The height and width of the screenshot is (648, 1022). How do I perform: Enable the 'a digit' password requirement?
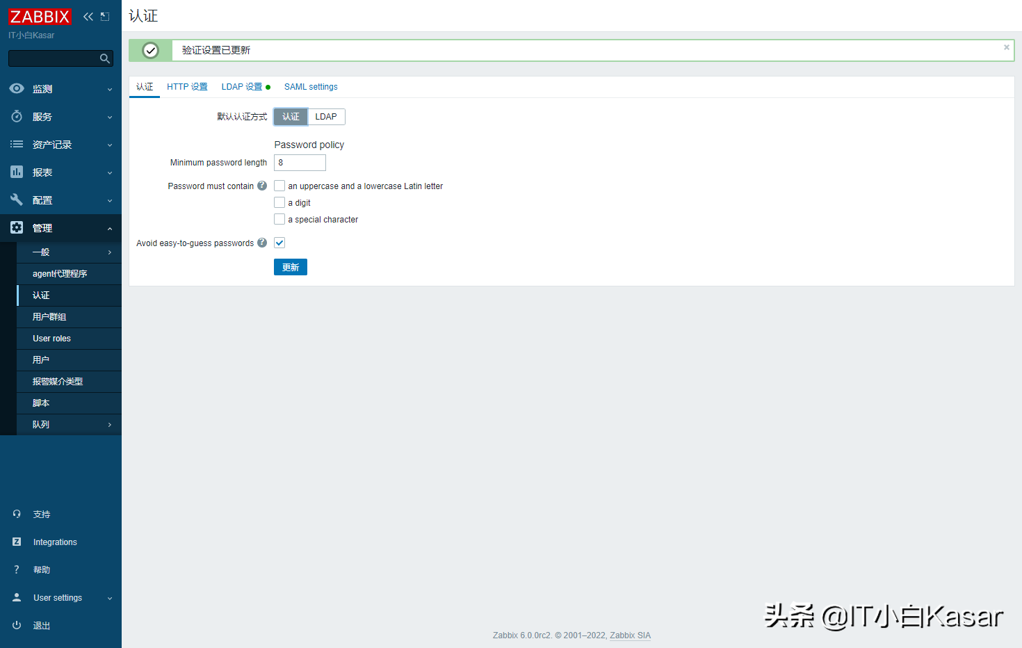click(279, 202)
